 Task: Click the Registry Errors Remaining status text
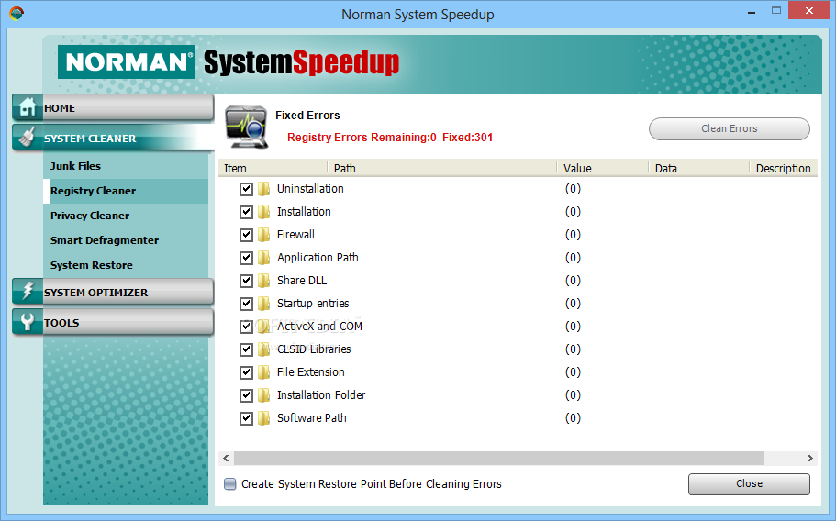390,138
